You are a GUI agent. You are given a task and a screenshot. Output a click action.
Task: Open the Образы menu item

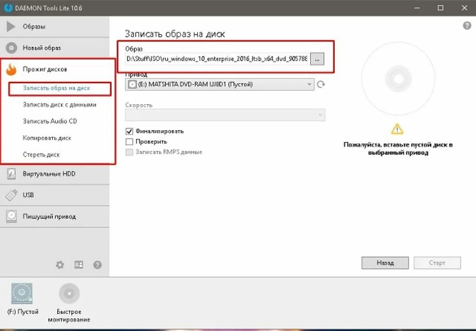pyautogui.click(x=55, y=26)
